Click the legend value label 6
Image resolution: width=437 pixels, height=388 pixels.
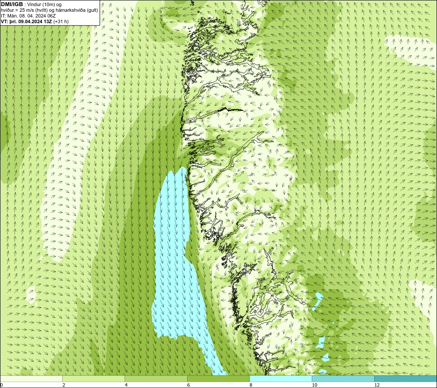coord(189,385)
